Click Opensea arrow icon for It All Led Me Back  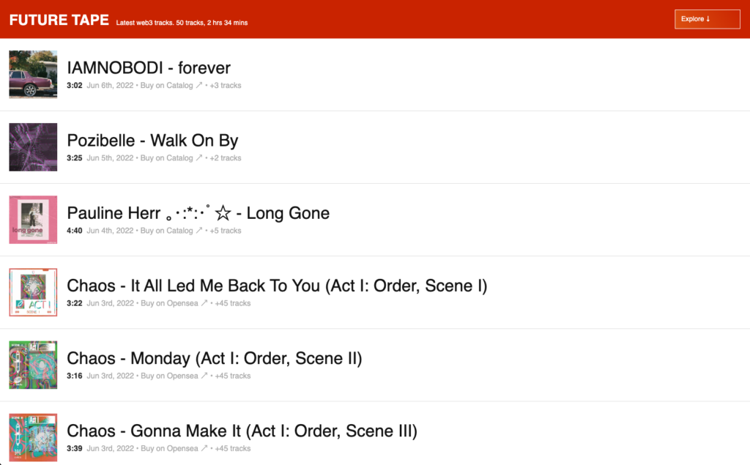click(204, 303)
